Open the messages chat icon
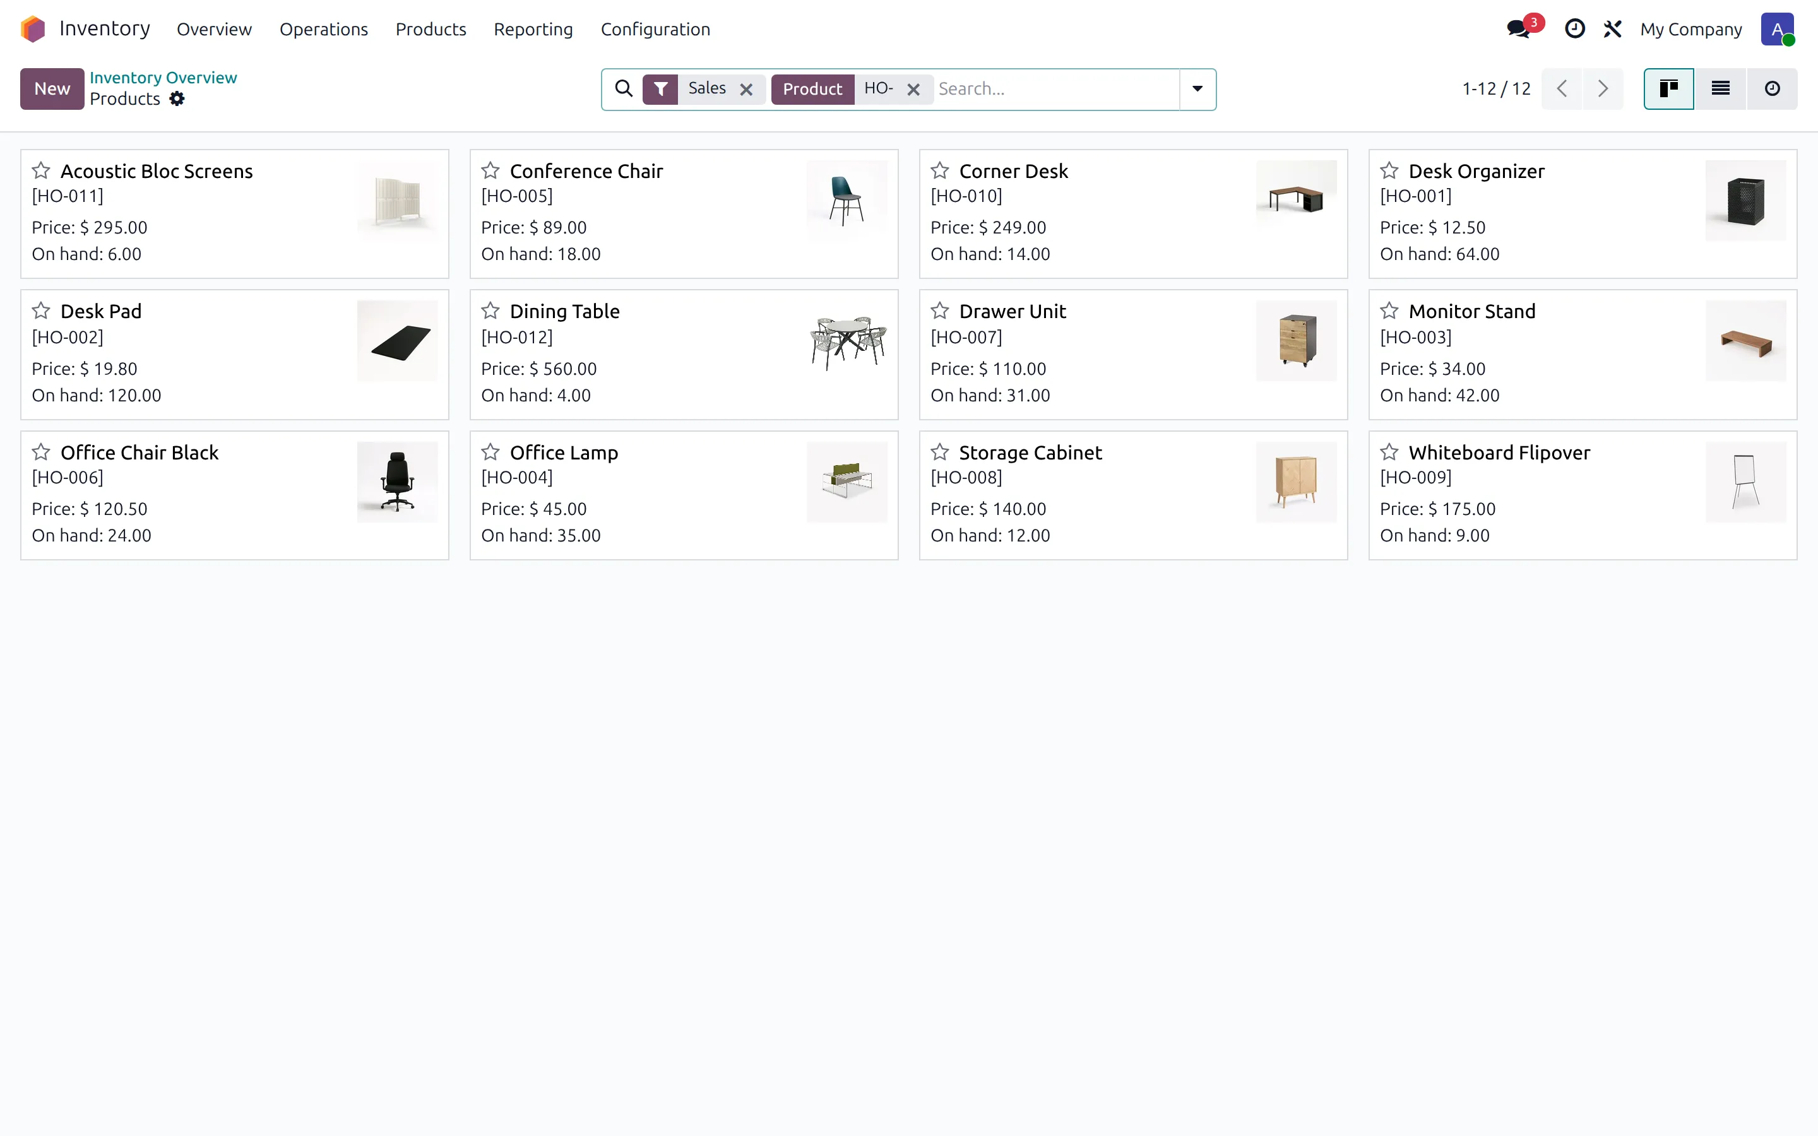1818x1136 pixels. point(1518,29)
